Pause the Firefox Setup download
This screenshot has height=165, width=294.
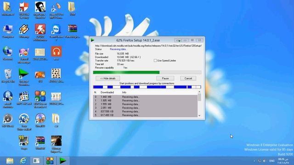coord(165,78)
